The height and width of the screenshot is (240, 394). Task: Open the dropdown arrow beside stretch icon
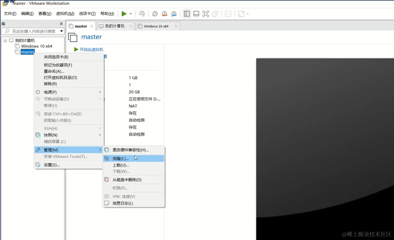[x=248, y=14]
